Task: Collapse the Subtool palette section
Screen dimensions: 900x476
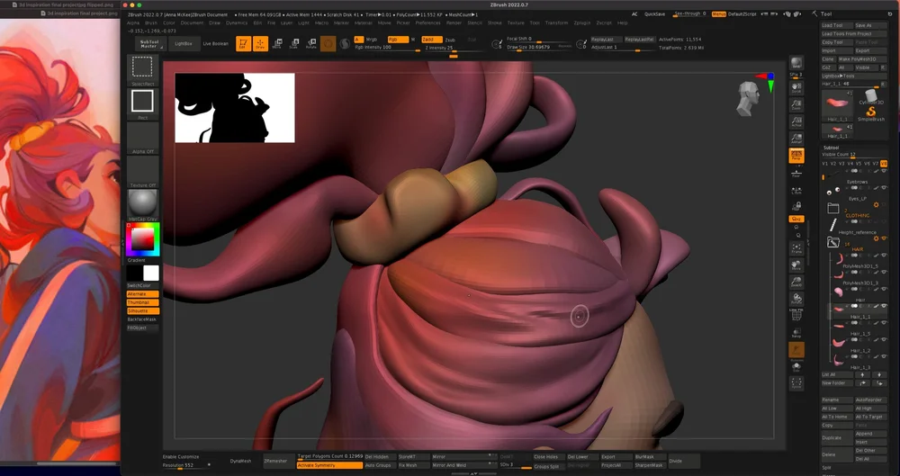Action: pyautogui.click(x=832, y=148)
